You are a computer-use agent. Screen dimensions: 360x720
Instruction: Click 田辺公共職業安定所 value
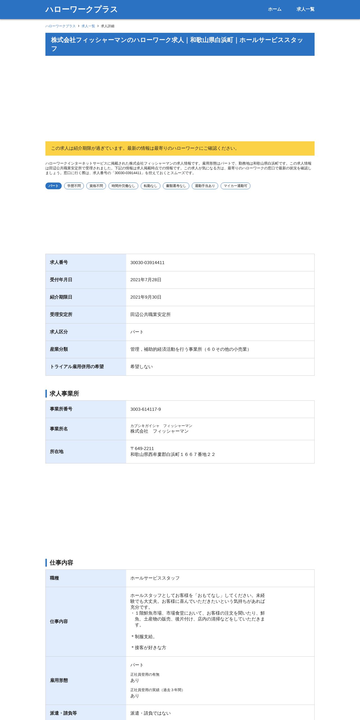point(151,315)
